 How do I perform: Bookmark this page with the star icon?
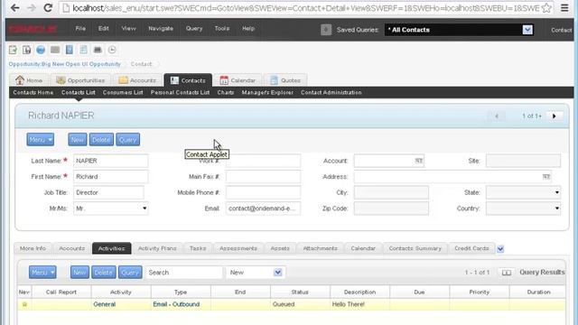tap(546, 8)
